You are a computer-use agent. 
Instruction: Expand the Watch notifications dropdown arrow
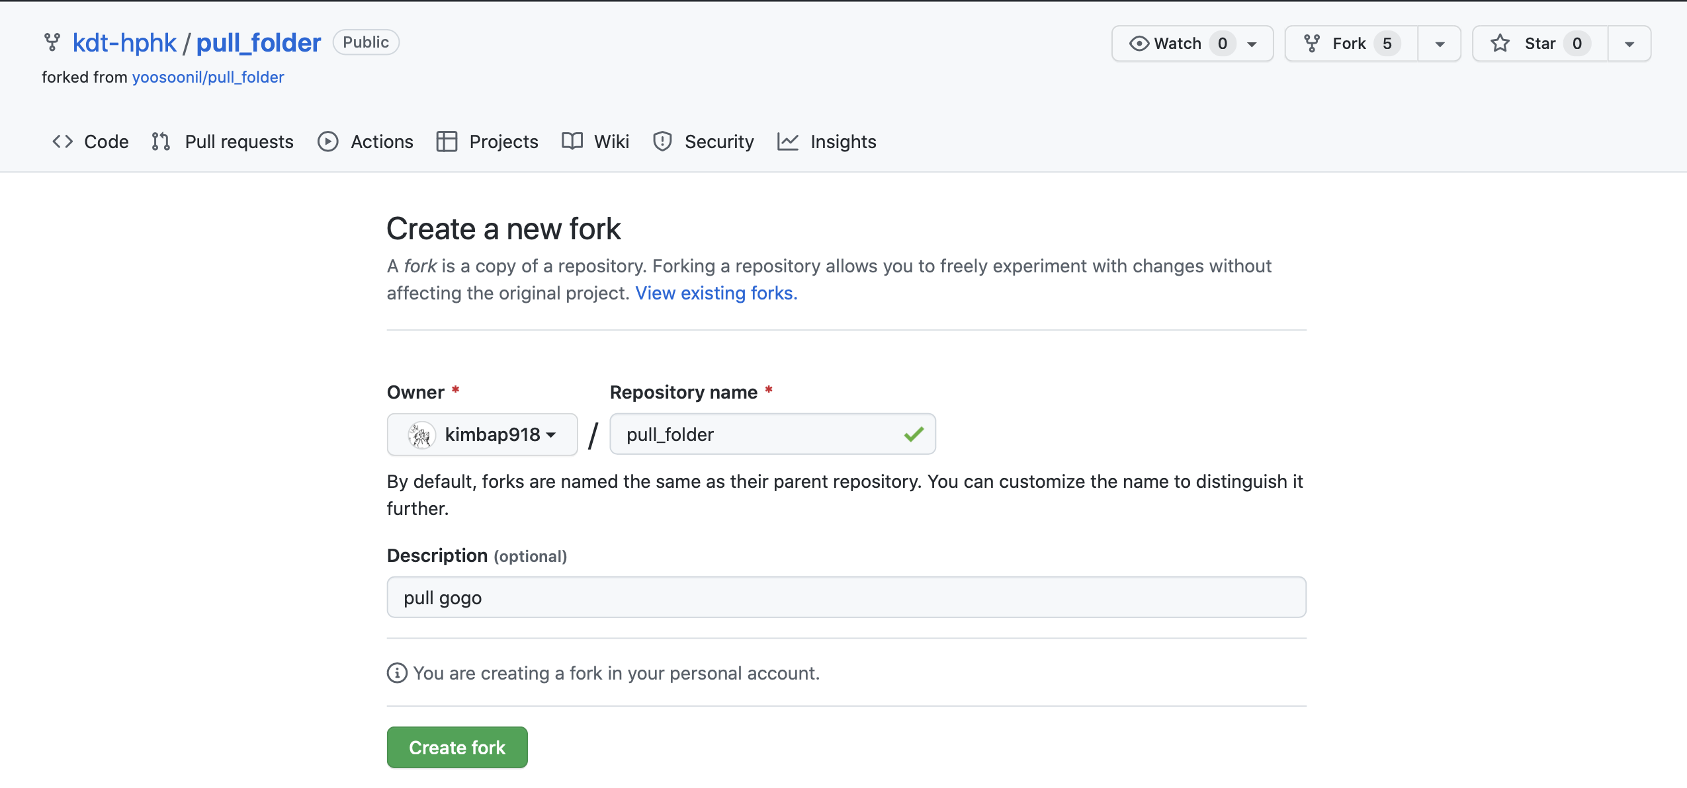point(1252,44)
